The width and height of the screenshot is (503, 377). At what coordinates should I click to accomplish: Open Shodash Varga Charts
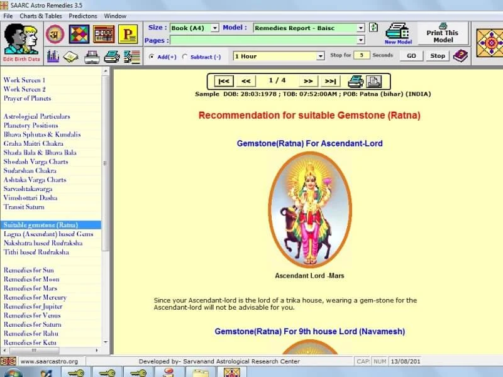[36, 161]
